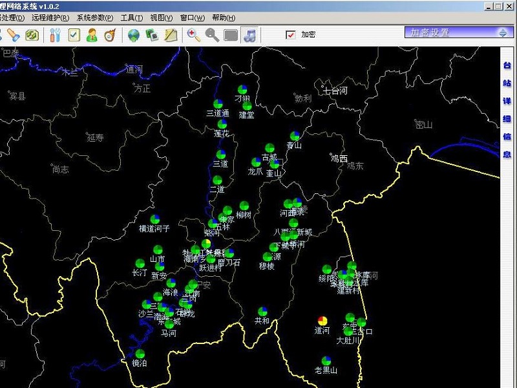Click the burning disc toolbar icon
Viewport: 517px width, 388px height.
[x=110, y=35]
